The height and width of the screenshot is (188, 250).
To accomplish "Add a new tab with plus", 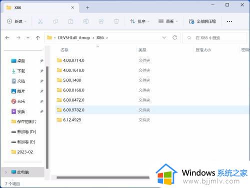I will pyautogui.click(x=87, y=7).
